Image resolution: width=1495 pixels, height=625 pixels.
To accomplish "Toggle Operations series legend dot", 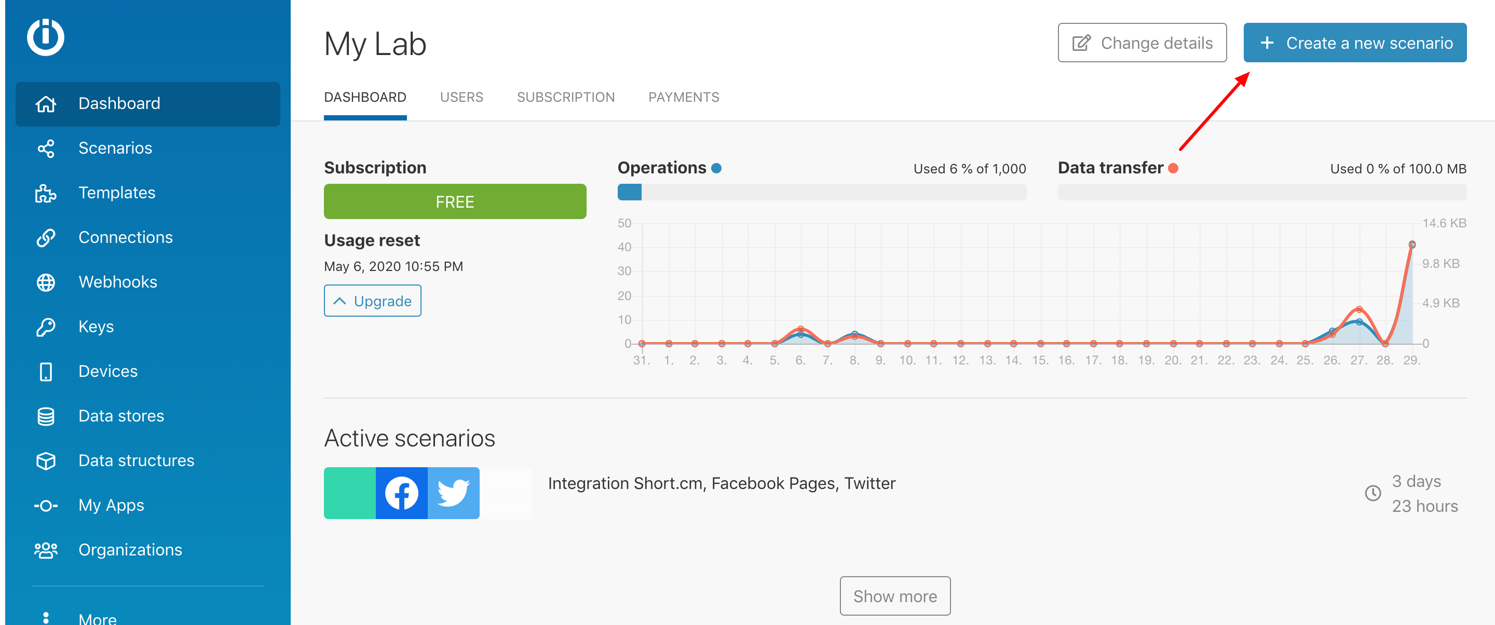I will pyautogui.click(x=716, y=168).
